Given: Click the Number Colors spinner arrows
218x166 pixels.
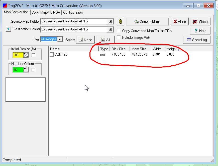Looking at the screenshot, I should [x=26, y=70].
